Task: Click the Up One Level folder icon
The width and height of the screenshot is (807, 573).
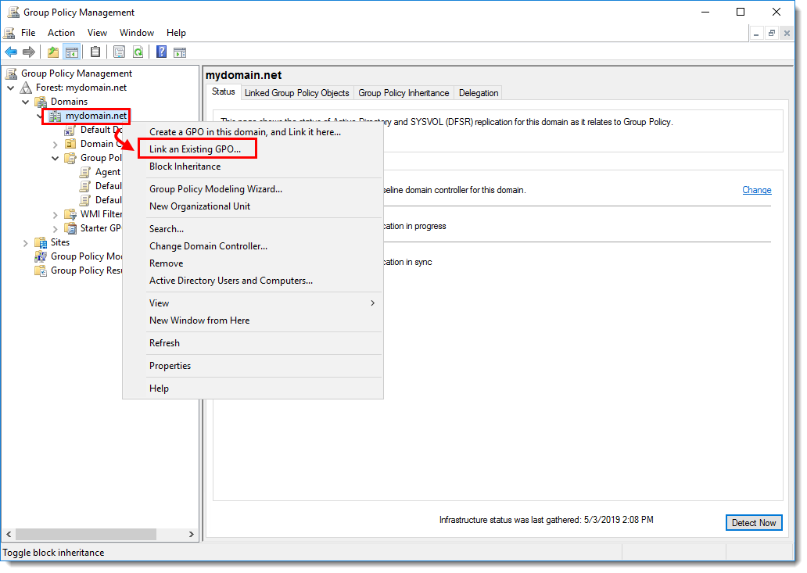Action: [52, 52]
